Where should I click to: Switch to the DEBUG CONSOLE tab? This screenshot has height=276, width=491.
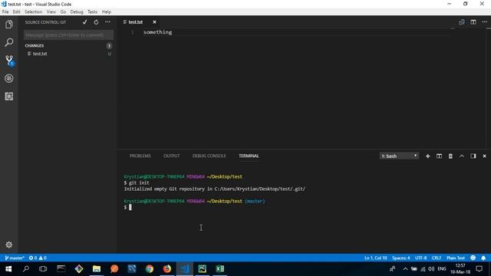(x=209, y=156)
